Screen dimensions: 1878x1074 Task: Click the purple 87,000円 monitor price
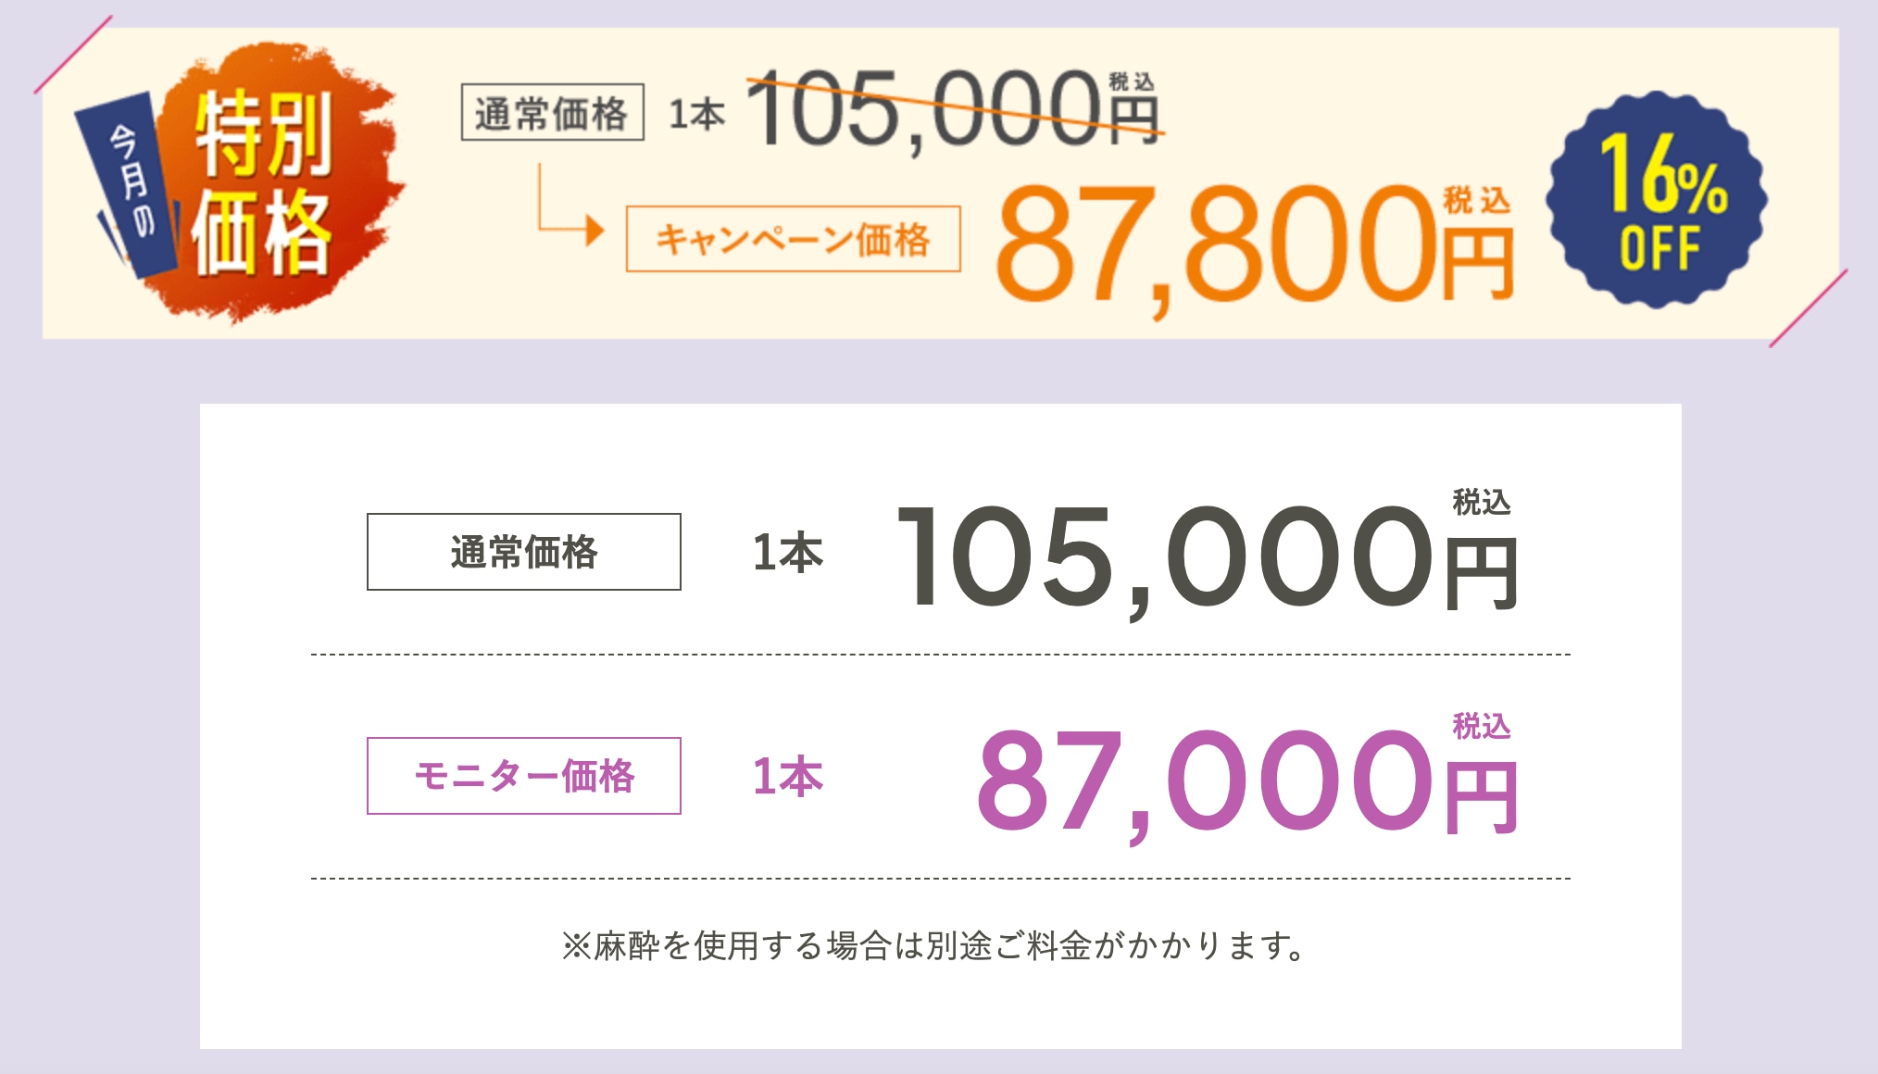click(x=1245, y=782)
